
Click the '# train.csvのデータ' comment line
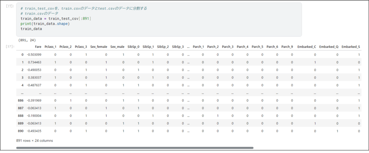point(39,13)
